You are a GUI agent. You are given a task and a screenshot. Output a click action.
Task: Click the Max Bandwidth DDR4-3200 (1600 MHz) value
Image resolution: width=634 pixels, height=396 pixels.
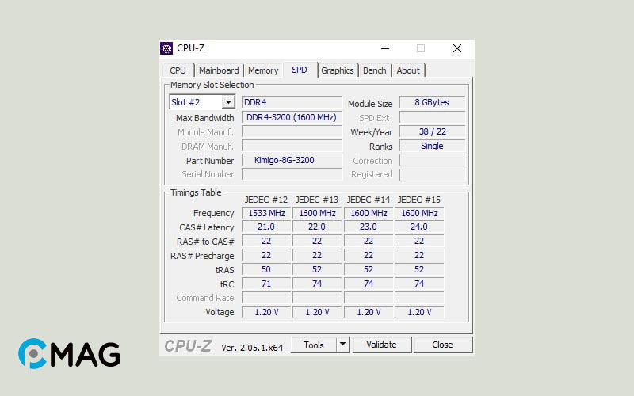point(292,117)
